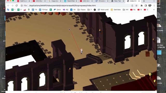Open a new browser tab with plus
Image resolution: width=166 pixels, height=93 pixels.
pos(144,1)
